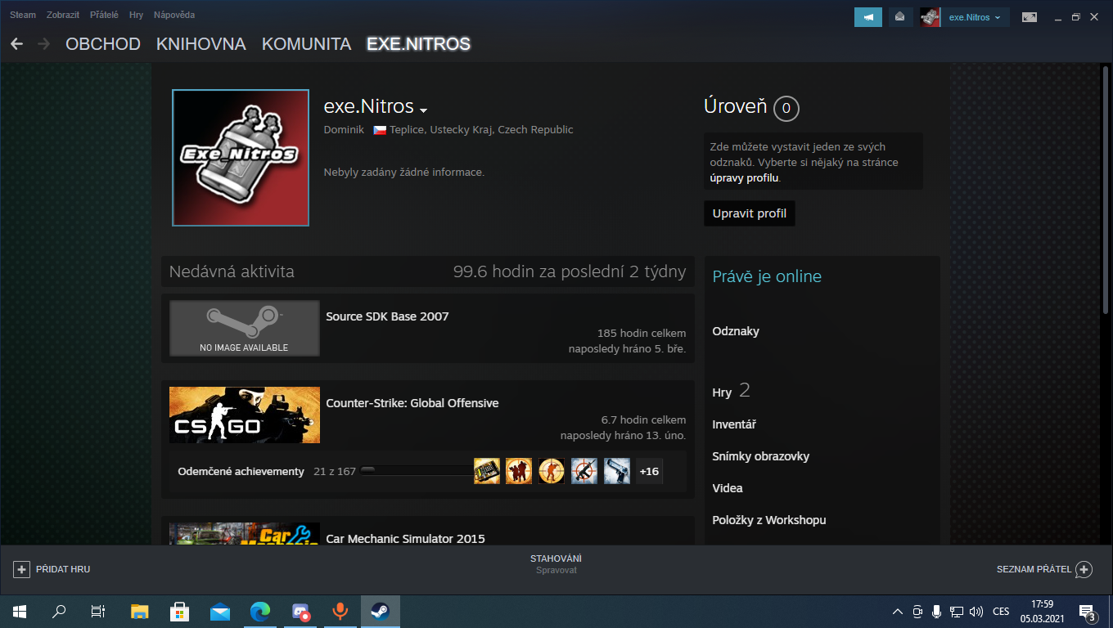Open the third CS:GO achievement badge

pyautogui.click(x=552, y=471)
